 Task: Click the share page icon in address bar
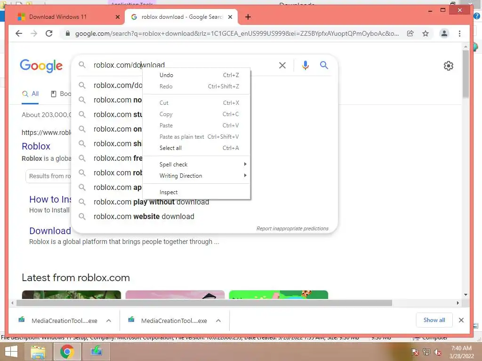(x=410, y=33)
